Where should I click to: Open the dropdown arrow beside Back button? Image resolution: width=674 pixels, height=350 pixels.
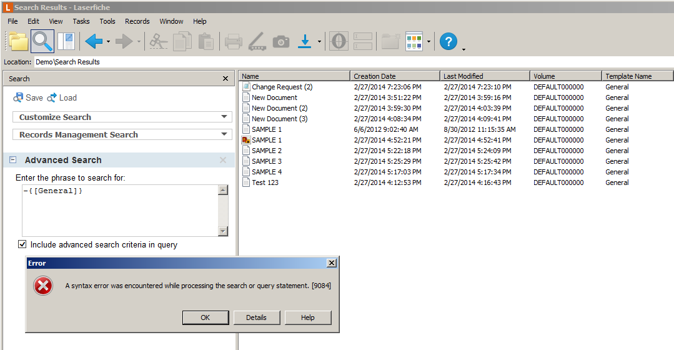[109, 42]
